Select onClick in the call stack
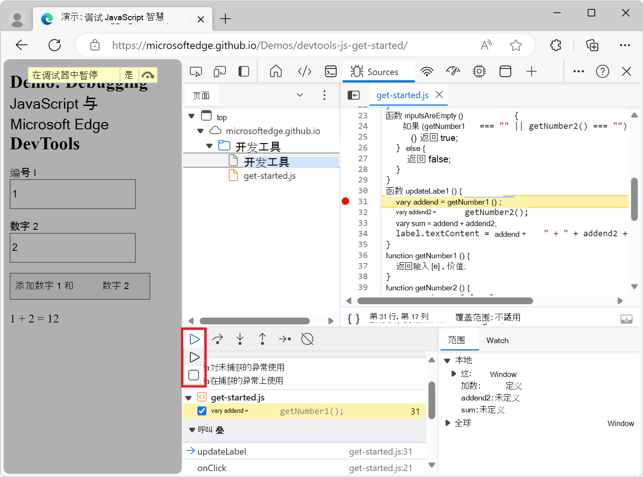643x477 pixels. [212, 468]
